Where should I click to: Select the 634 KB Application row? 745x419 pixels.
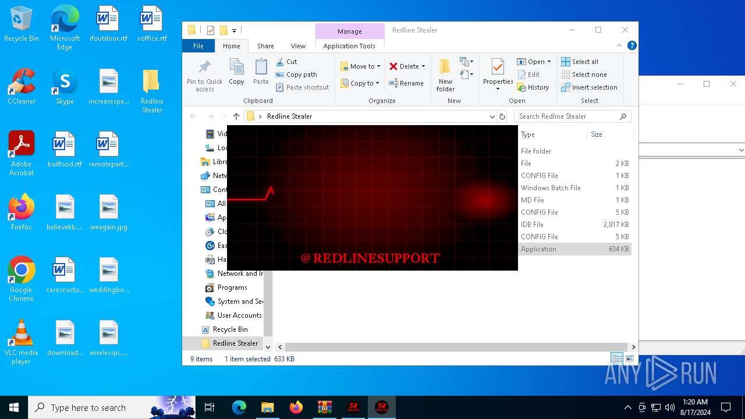pos(574,249)
